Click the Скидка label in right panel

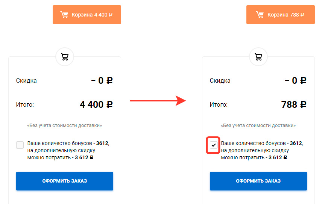pos(220,80)
